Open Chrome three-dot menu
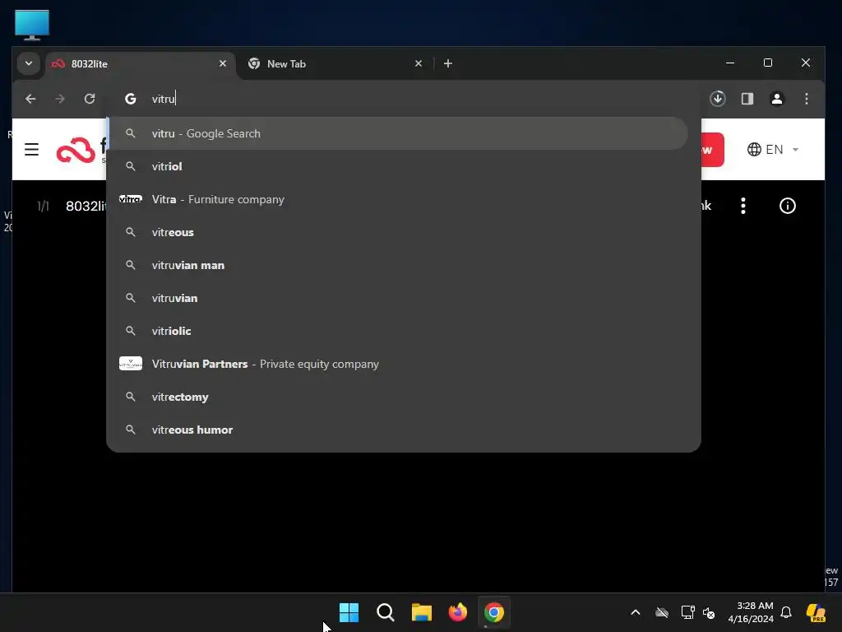 (x=806, y=99)
